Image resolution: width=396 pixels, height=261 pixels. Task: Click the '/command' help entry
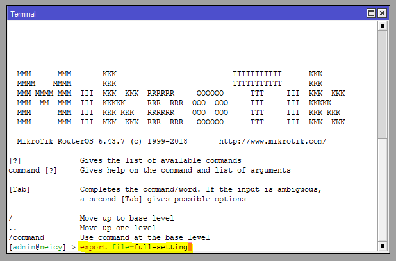coord(26,237)
